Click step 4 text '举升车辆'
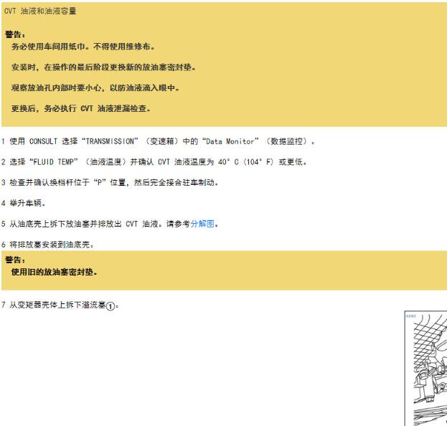 [26, 203]
